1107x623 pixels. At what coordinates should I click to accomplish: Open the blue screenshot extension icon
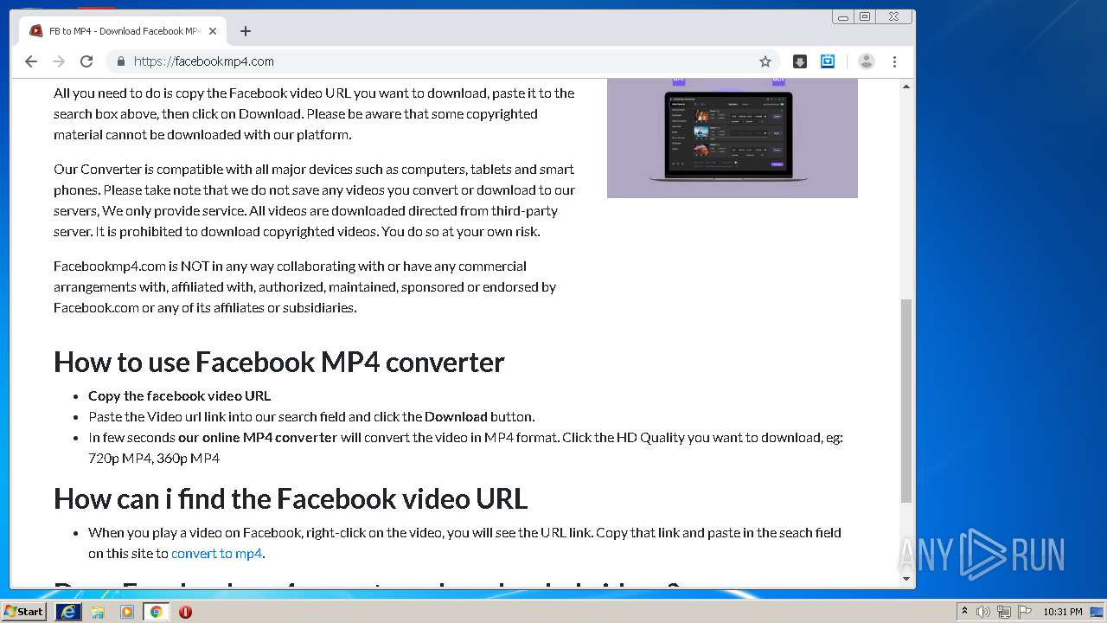pos(828,61)
